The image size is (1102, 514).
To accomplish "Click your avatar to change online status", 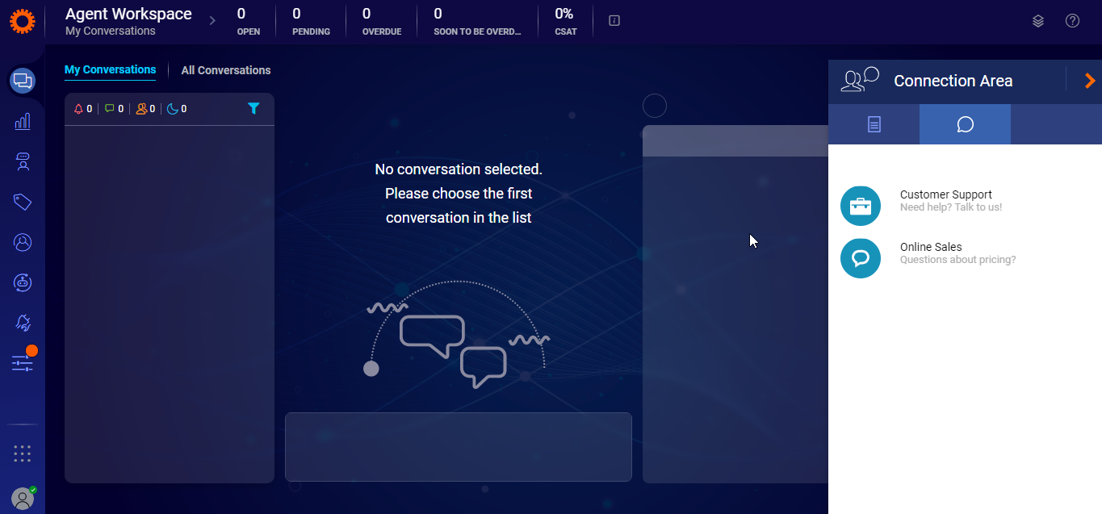I will [x=22, y=499].
